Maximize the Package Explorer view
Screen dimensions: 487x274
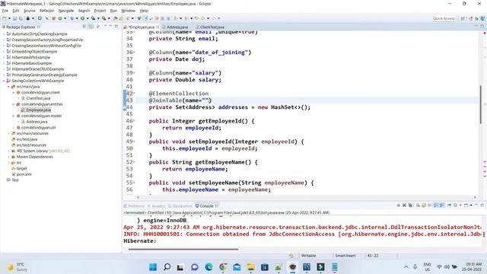116,27
